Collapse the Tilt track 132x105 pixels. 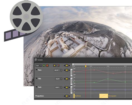(36, 78)
